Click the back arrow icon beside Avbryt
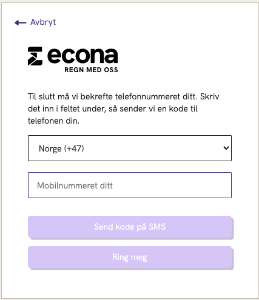259x300 pixels. (x=21, y=22)
